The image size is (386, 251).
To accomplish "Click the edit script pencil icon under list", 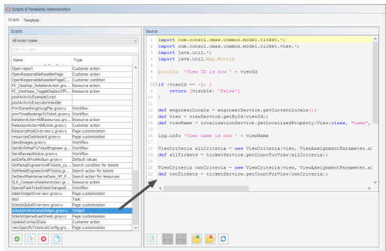I will (30, 239).
